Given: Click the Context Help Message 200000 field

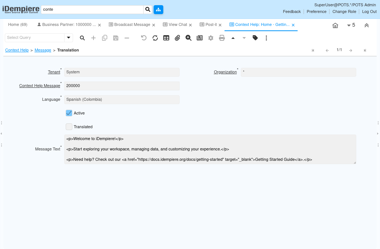Looking at the screenshot, I should [x=122, y=86].
